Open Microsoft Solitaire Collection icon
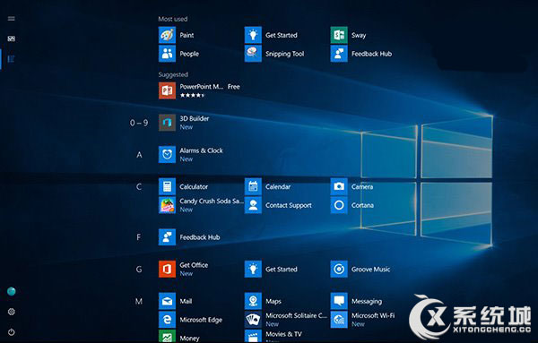This screenshot has width=538, height=343. [x=253, y=320]
